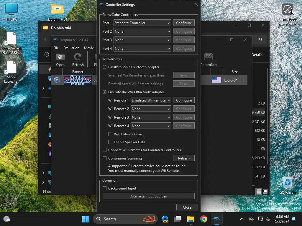Open the Emulation menu in Dolphin
This screenshot has width=302, height=226.
click(71, 48)
